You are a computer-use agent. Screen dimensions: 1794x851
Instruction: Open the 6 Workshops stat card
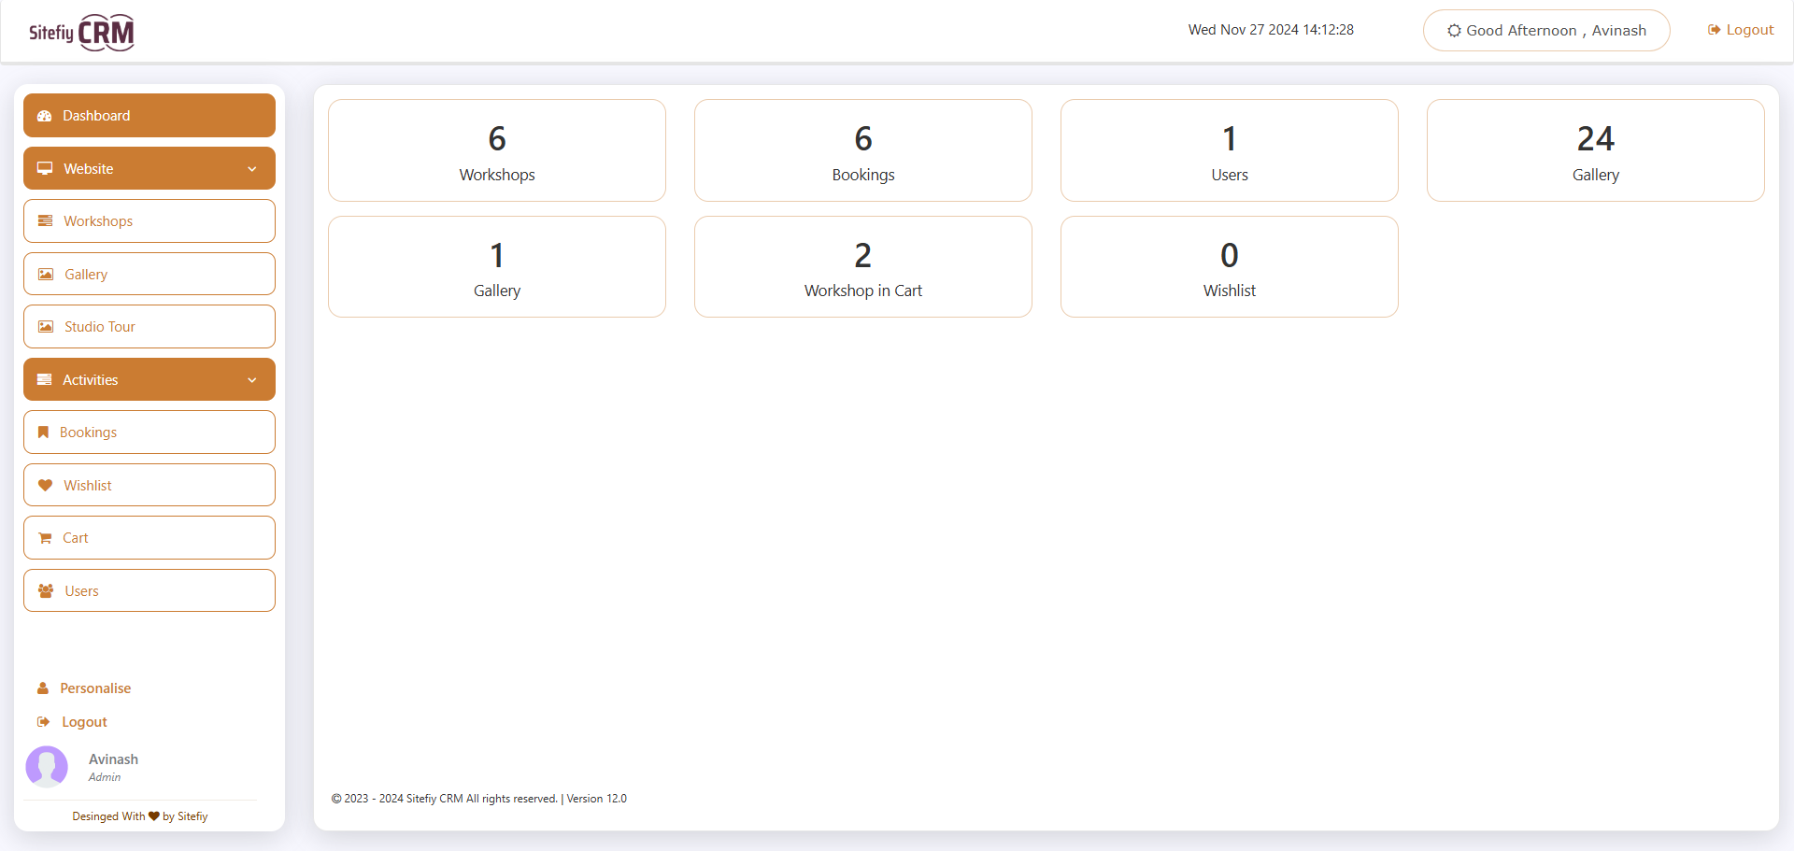point(497,150)
